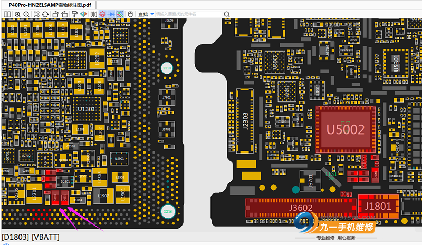Click component J7601
Image resolution: width=422 pixels, height=245 pixels.
coord(167,97)
